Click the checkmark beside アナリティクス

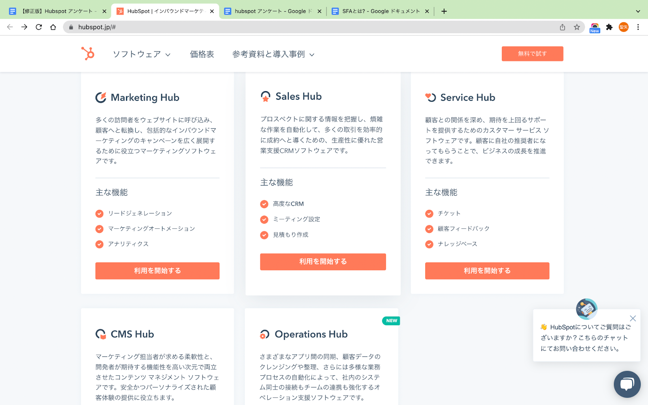pyautogui.click(x=99, y=244)
